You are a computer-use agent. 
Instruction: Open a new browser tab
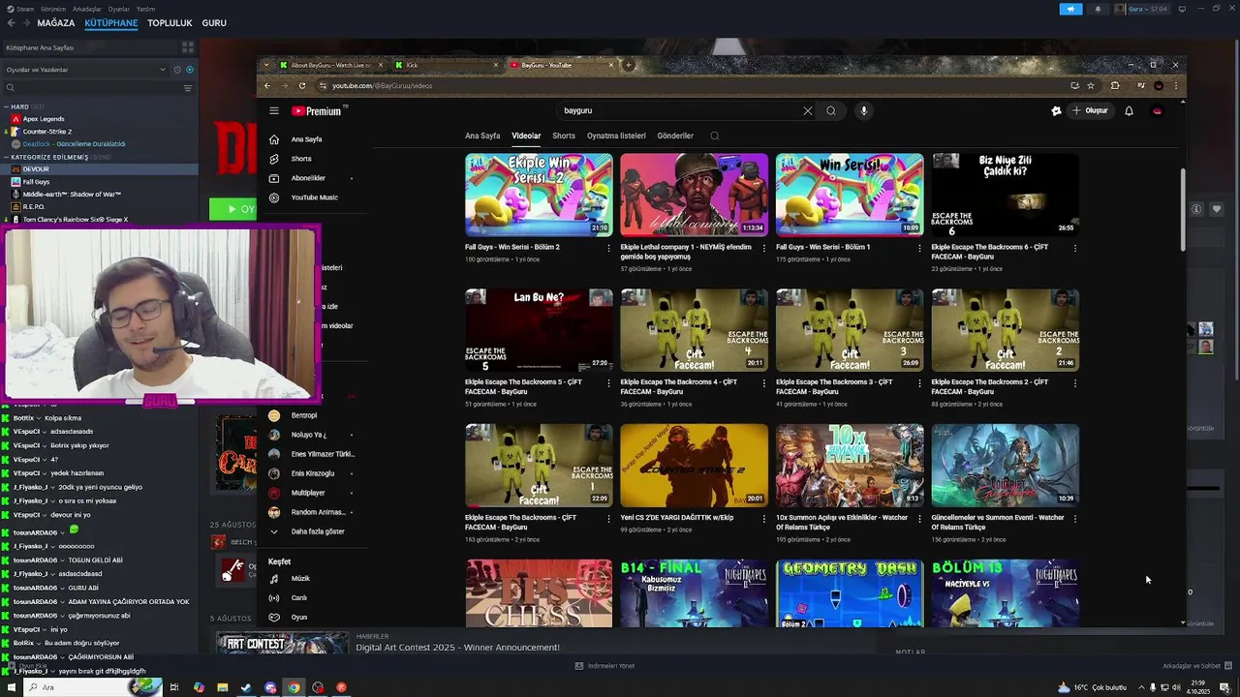click(x=629, y=65)
